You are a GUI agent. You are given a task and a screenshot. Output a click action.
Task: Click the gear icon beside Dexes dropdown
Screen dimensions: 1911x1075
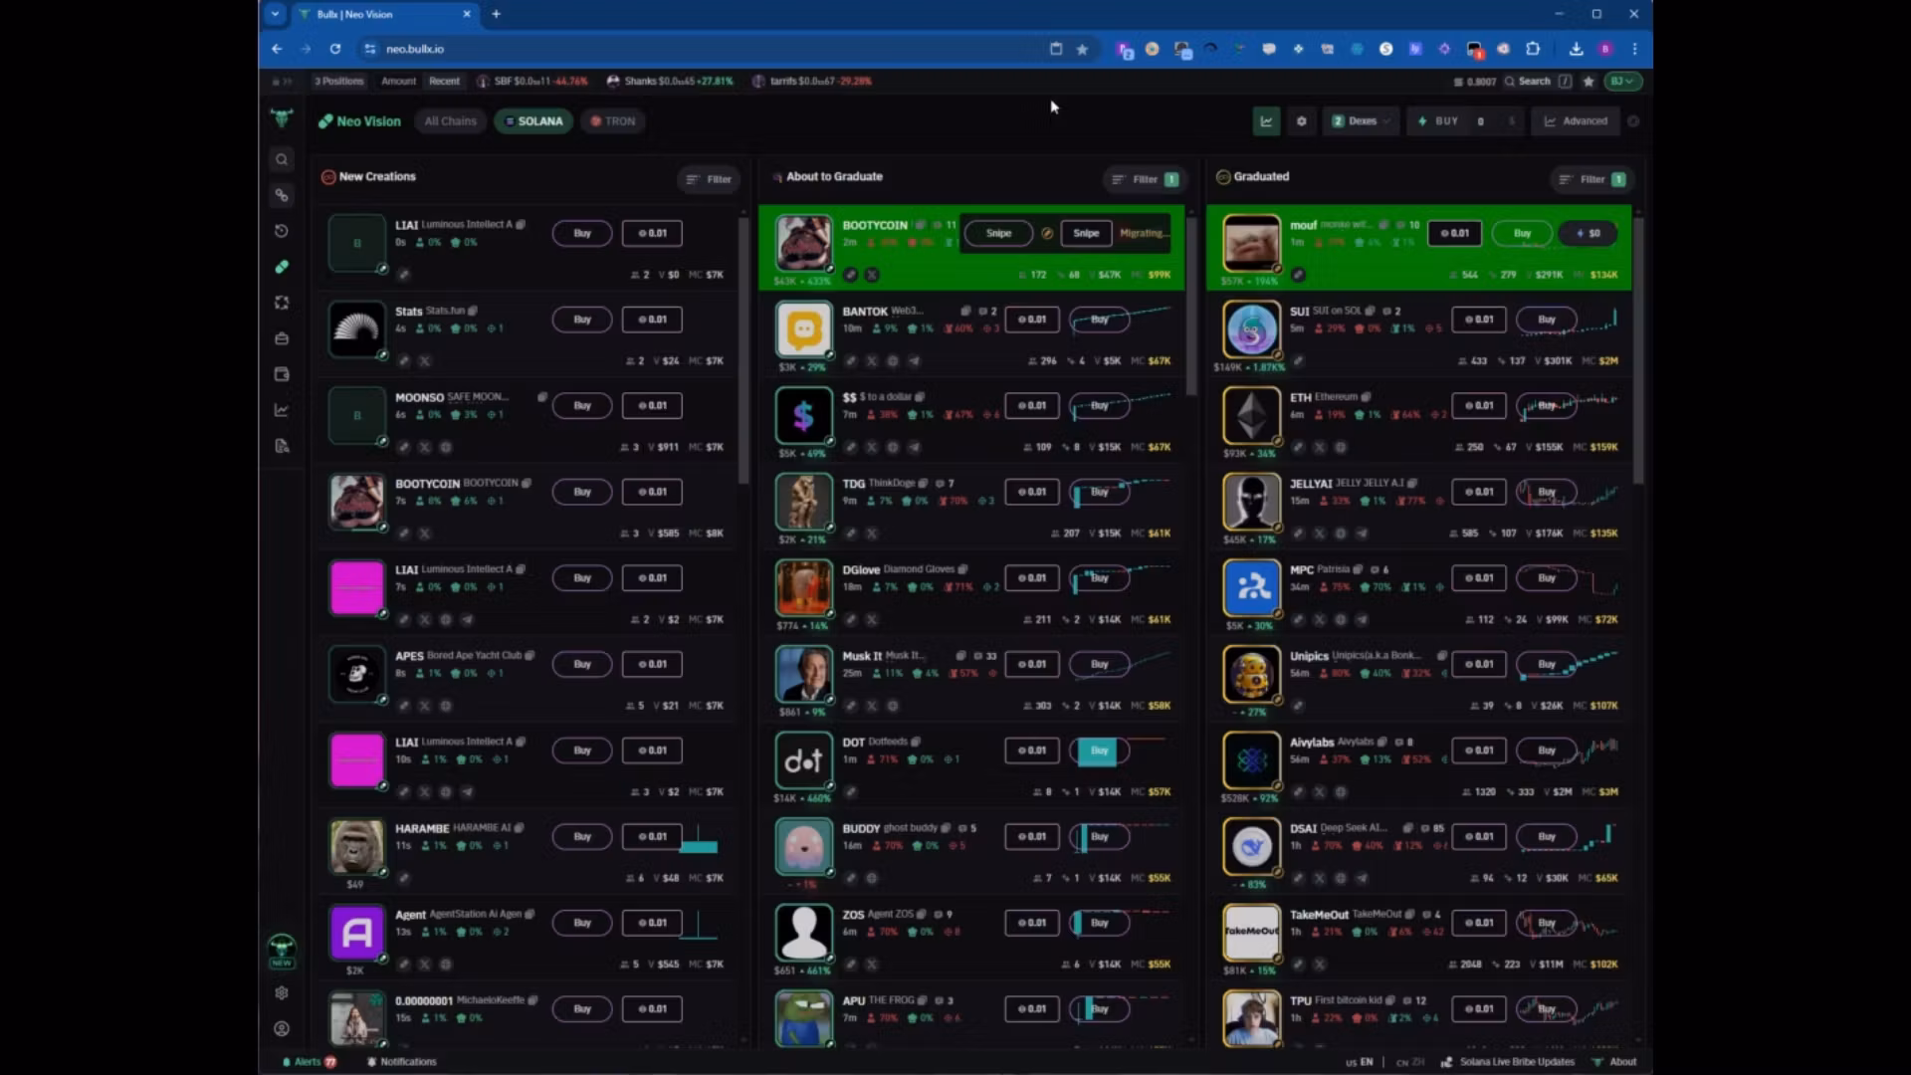1301,121
